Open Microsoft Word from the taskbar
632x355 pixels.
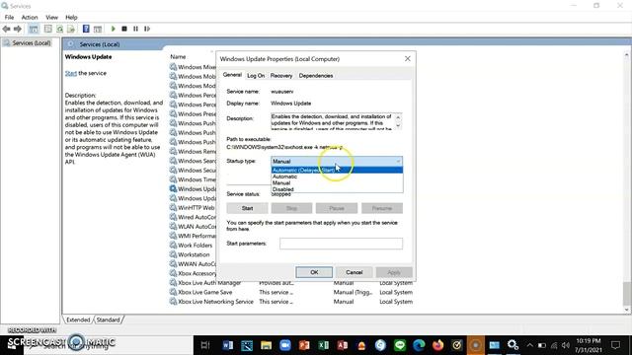(x=228, y=345)
